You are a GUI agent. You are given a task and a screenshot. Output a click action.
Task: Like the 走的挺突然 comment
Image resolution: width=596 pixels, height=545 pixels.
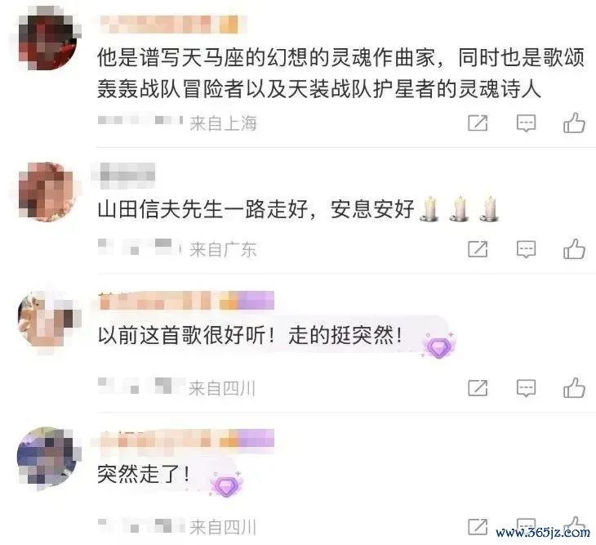(x=574, y=387)
